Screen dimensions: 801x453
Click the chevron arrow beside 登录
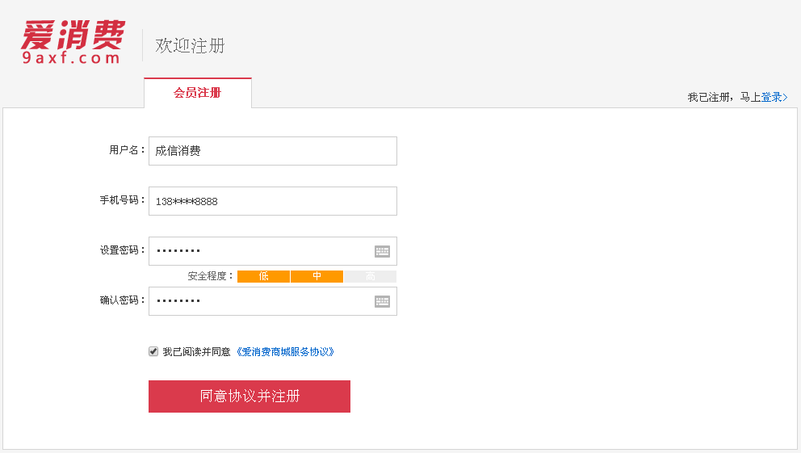point(785,98)
